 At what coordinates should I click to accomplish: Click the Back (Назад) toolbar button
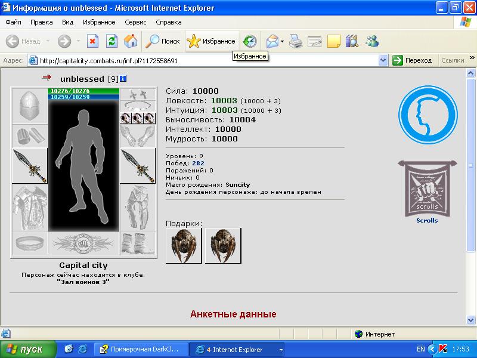click(x=23, y=41)
